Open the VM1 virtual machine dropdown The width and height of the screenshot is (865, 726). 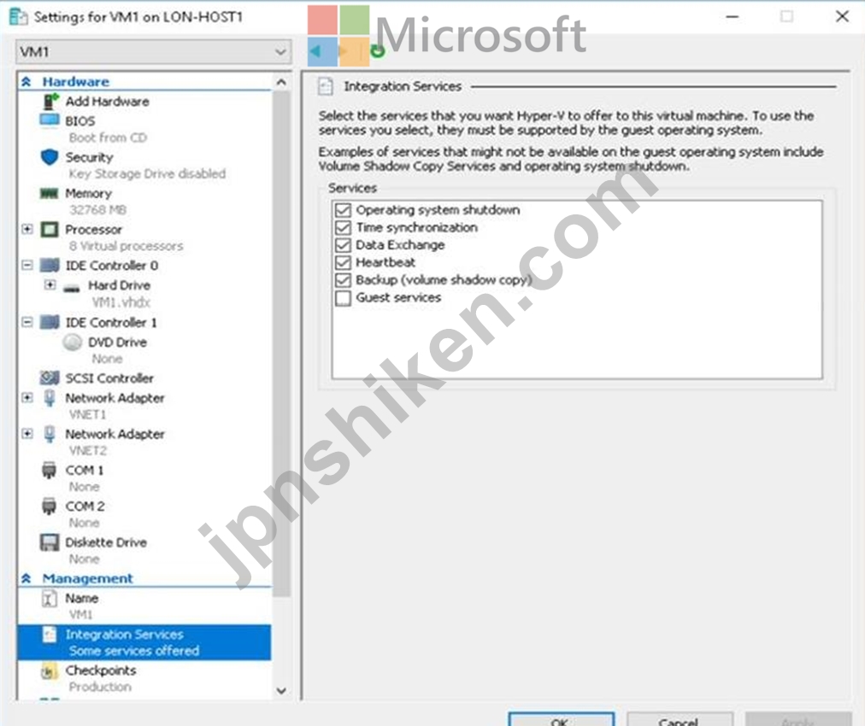pos(153,52)
